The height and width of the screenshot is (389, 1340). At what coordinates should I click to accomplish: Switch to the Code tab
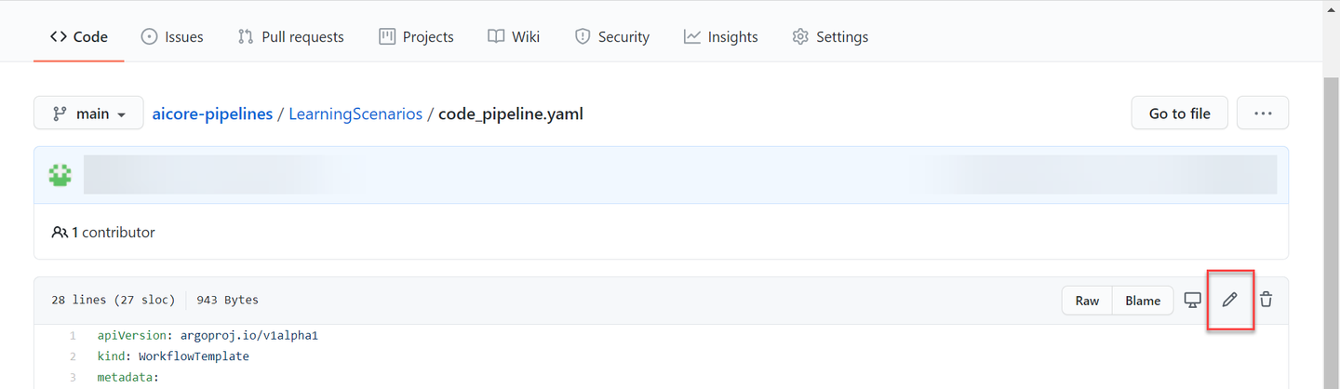click(x=79, y=37)
